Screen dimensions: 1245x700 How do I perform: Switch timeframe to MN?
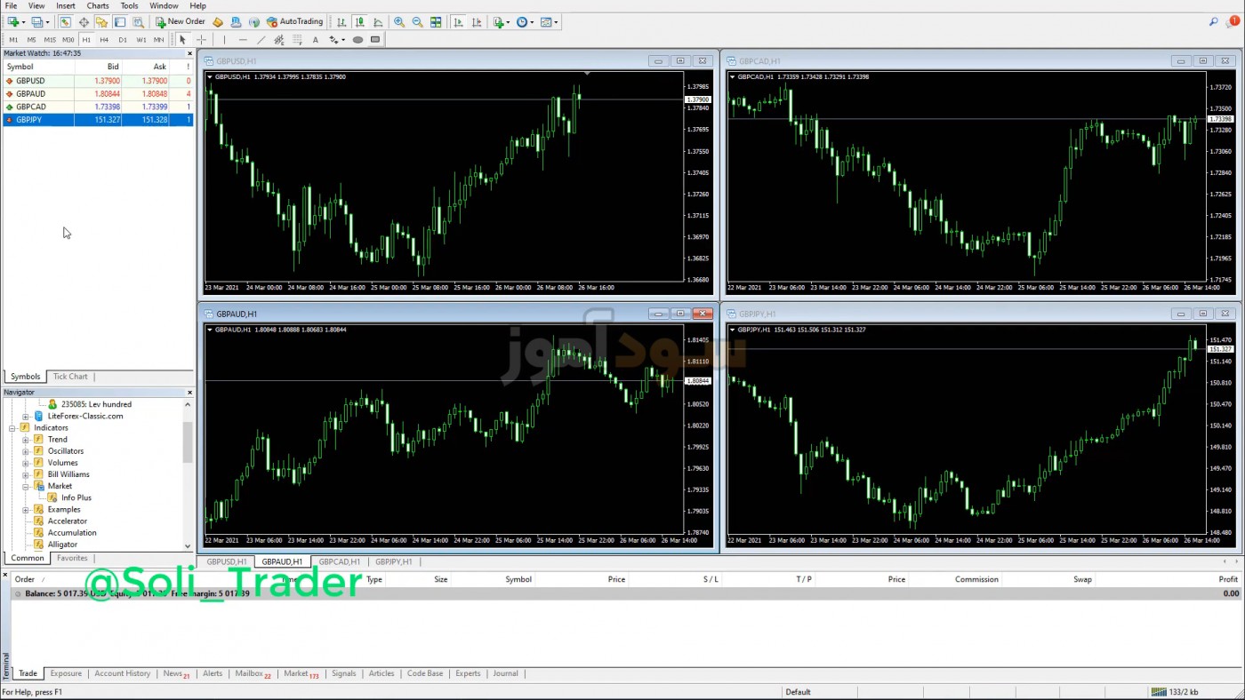(x=158, y=40)
